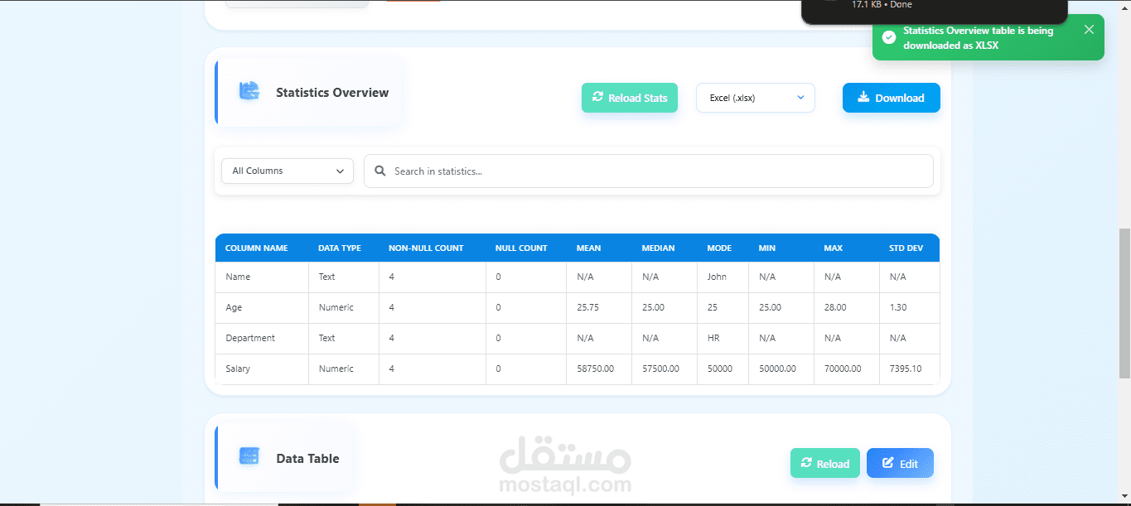The image size is (1131, 506).
Task: Click the Salary std dev 7395.10
Action: coord(905,369)
